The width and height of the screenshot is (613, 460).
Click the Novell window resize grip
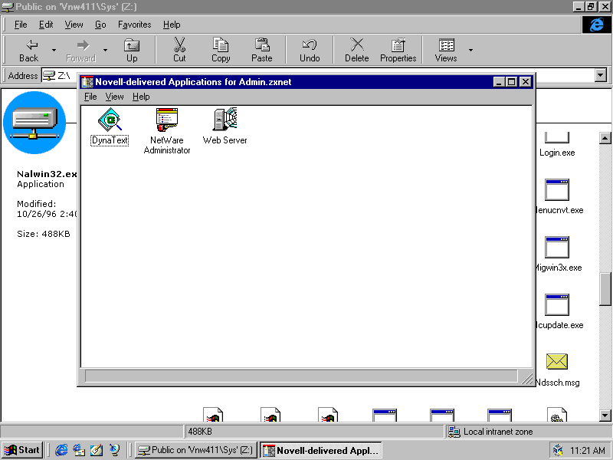[x=526, y=378]
